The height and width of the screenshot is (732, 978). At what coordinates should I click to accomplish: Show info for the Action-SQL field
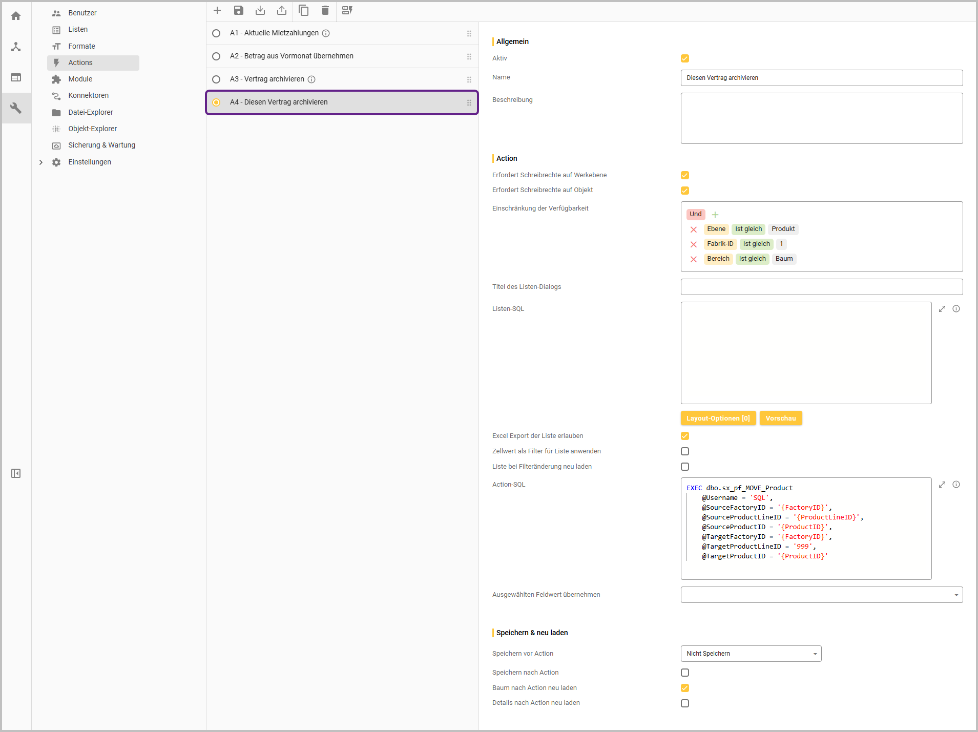coord(956,485)
